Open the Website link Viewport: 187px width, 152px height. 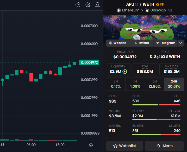pos(118,43)
